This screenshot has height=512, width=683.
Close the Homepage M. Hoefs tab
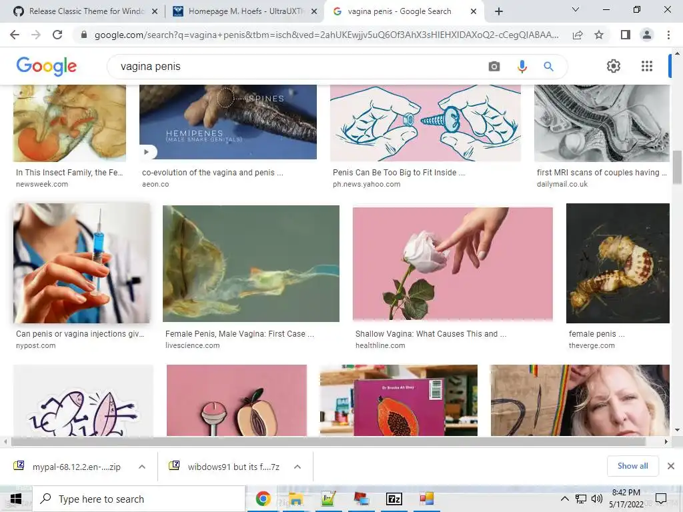(314, 12)
